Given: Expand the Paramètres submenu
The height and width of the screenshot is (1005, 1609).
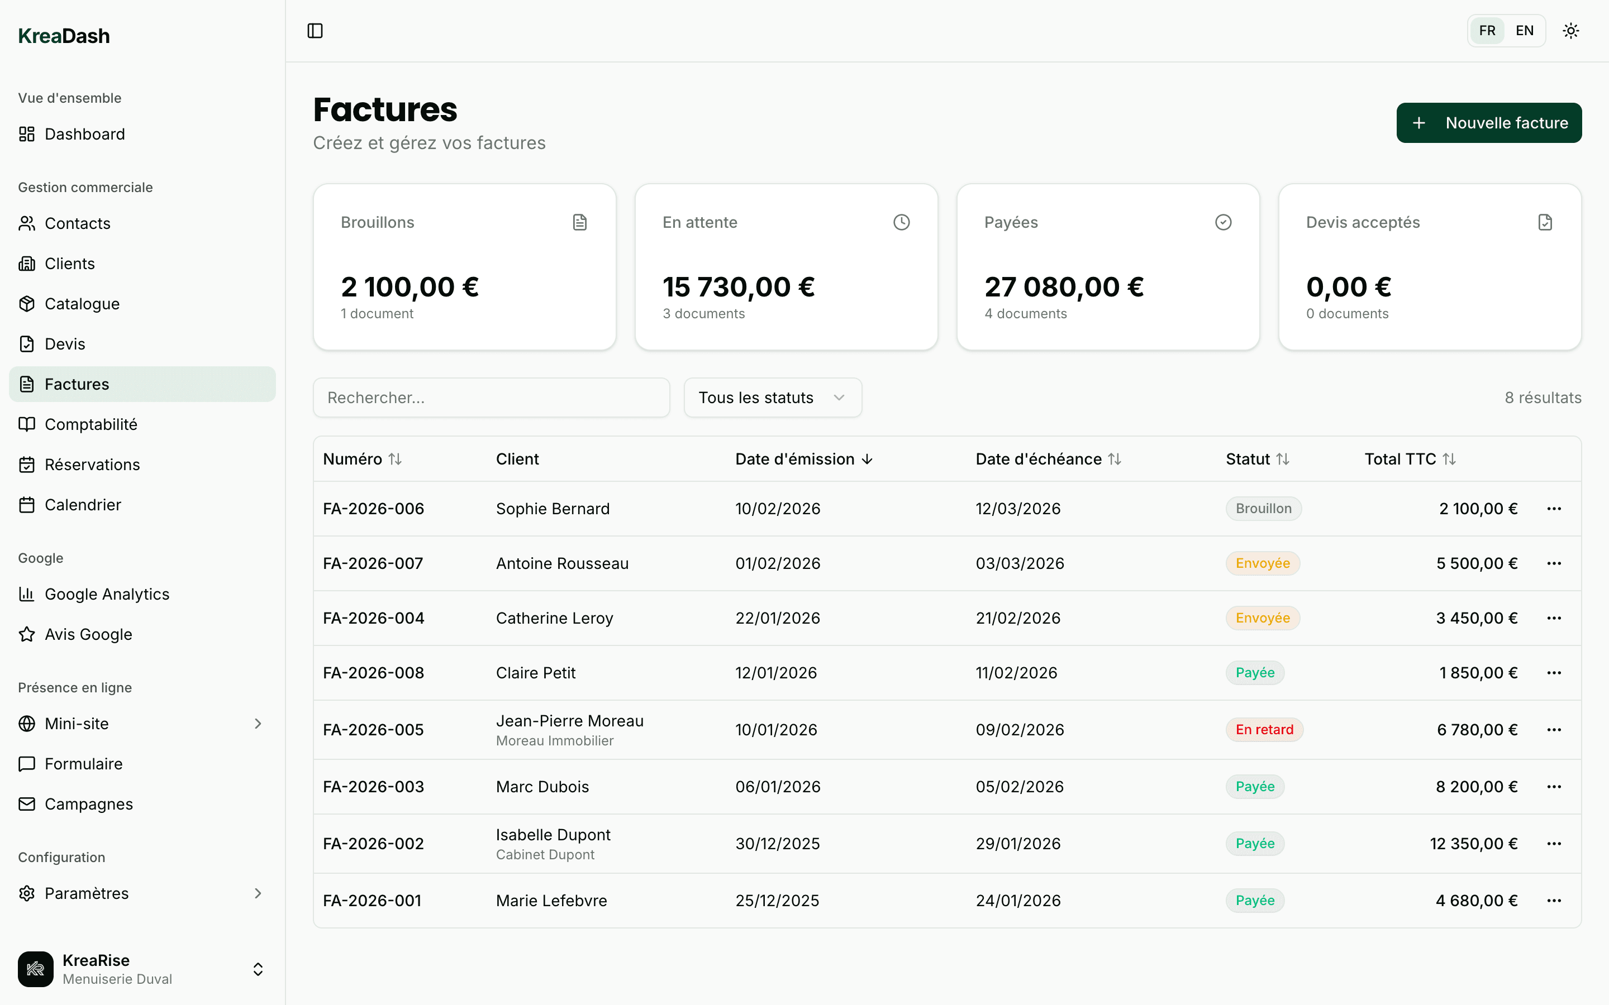Looking at the screenshot, I should pyautogui.click(x=258, y=893).
